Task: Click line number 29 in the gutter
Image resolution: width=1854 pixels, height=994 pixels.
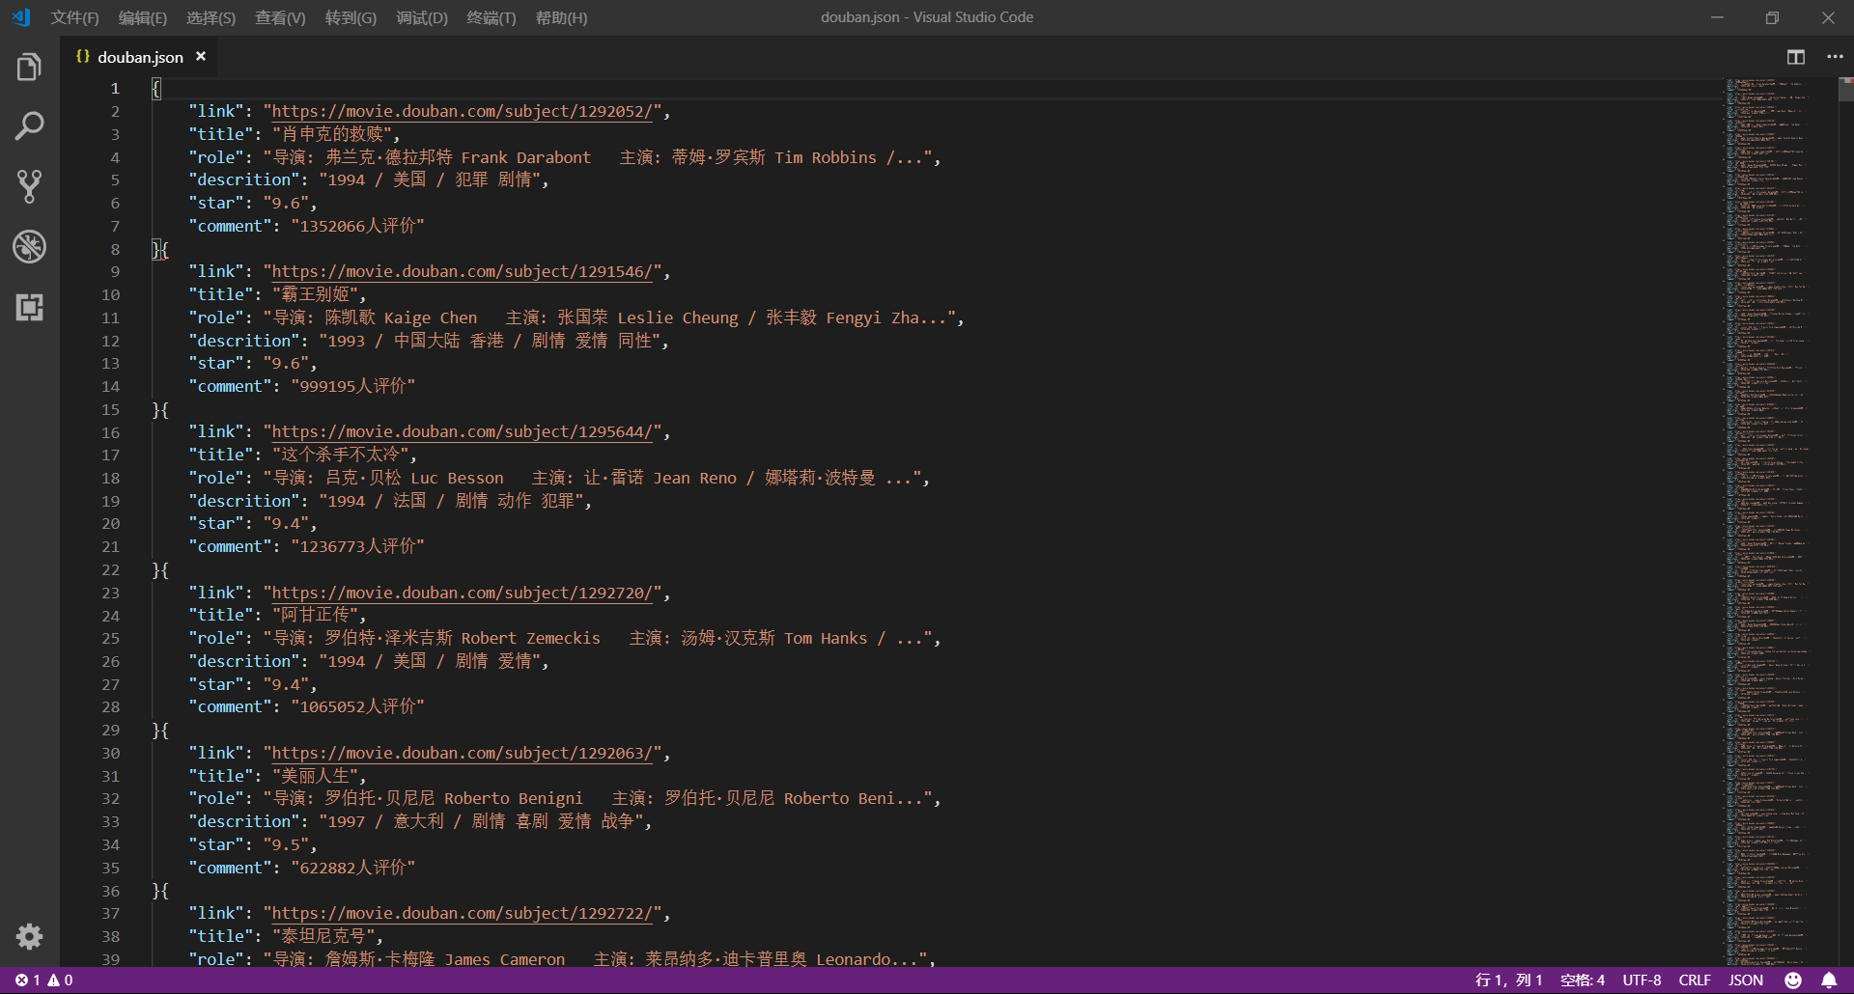Action: pos(111,731)
